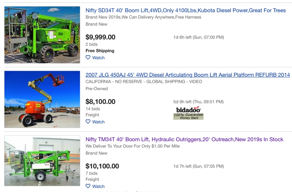Click the heart icon for JLG 450AJ listing

(x=88, y=122)
